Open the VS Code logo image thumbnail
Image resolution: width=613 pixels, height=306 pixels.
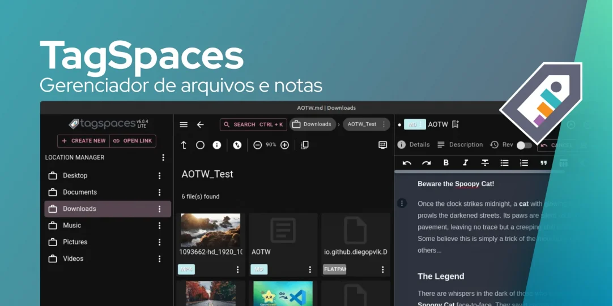point(283,294)
